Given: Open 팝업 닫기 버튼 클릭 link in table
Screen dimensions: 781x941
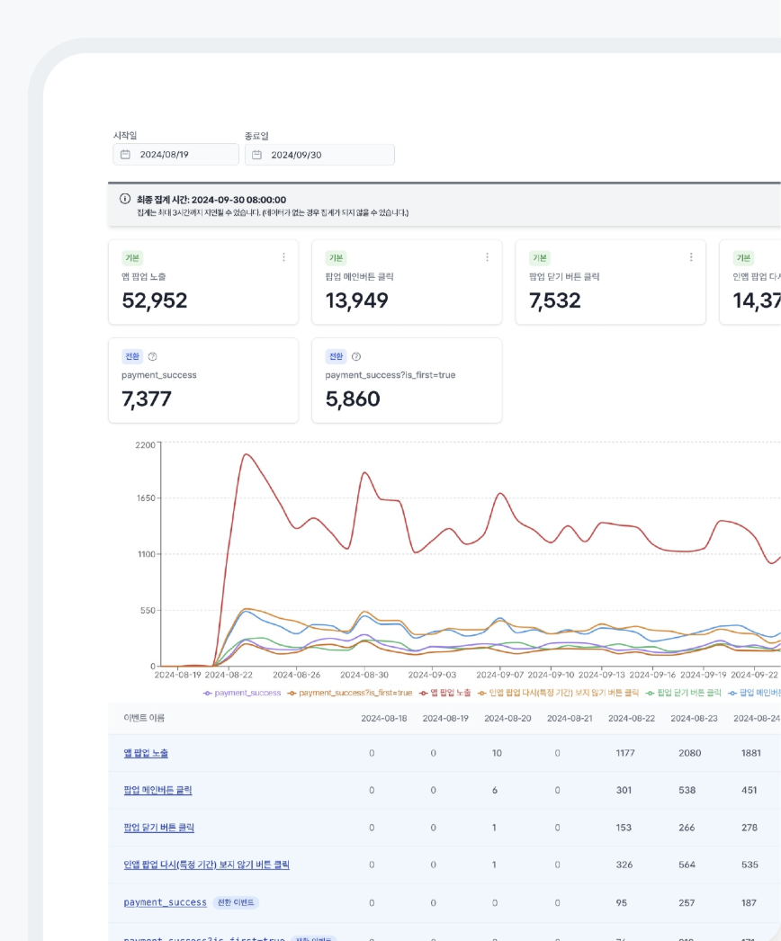Looking at the screenshot, I should (x=158, y=828).
